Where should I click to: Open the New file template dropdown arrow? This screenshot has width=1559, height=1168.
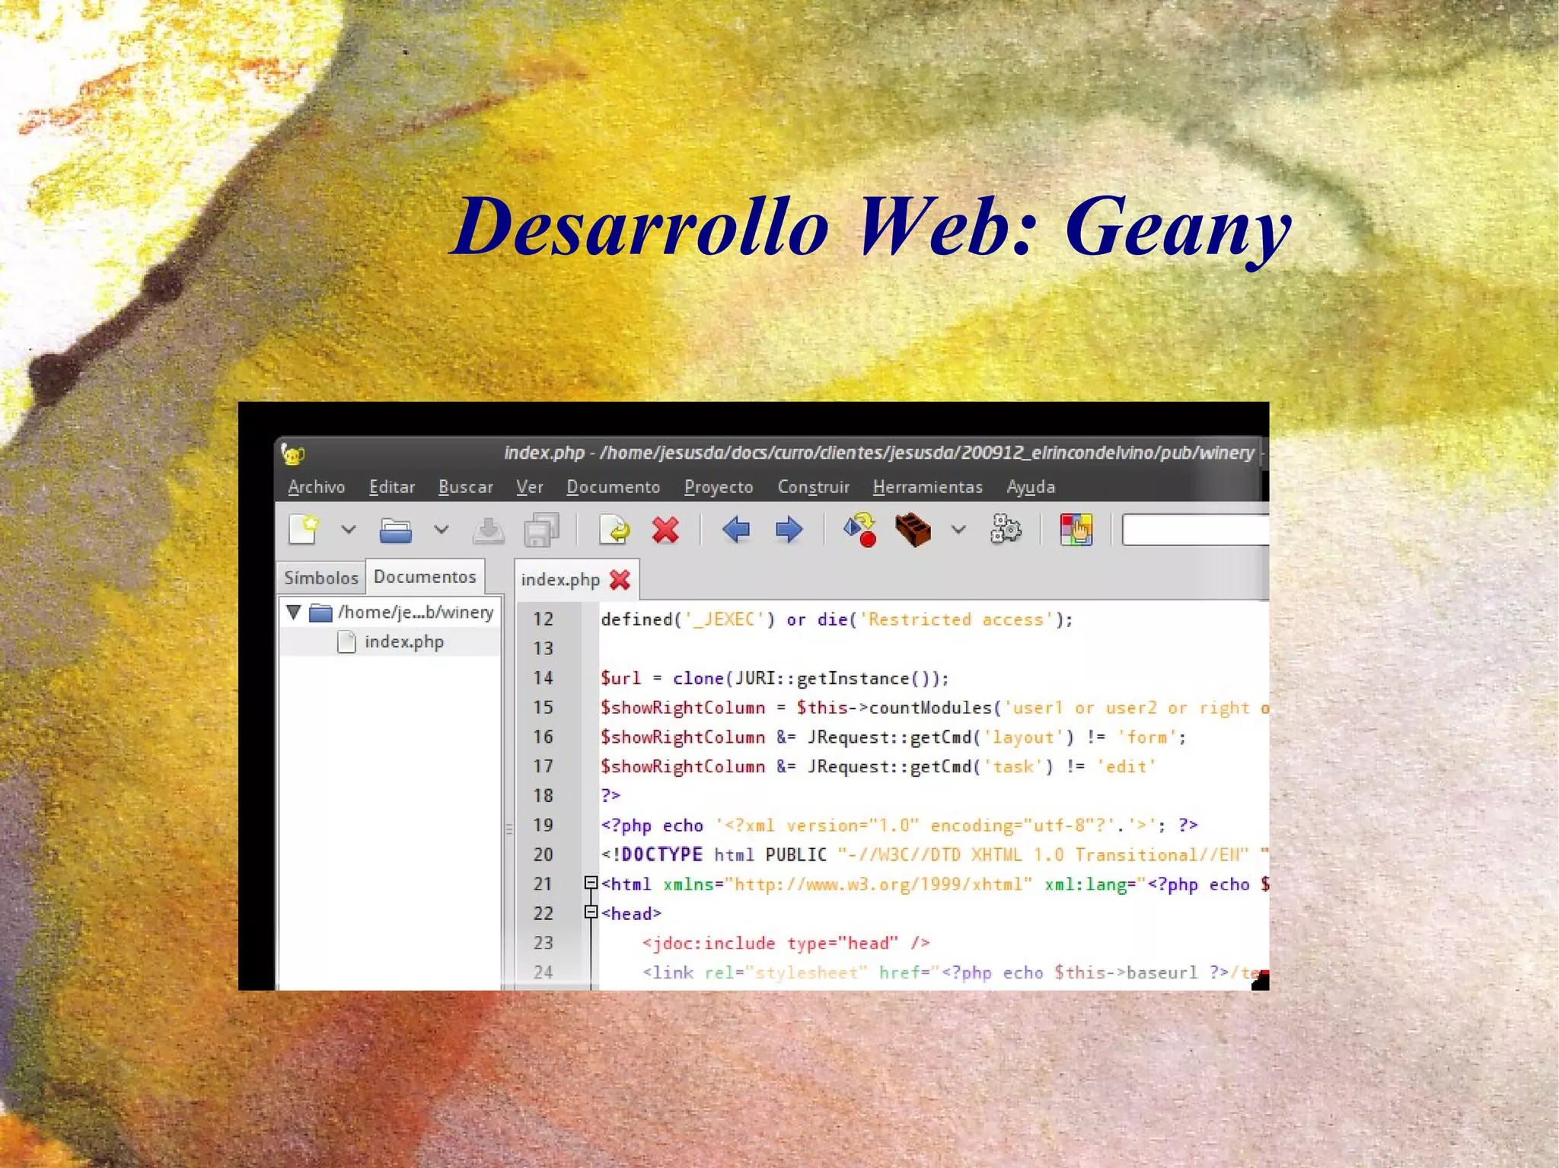[349, 530]
